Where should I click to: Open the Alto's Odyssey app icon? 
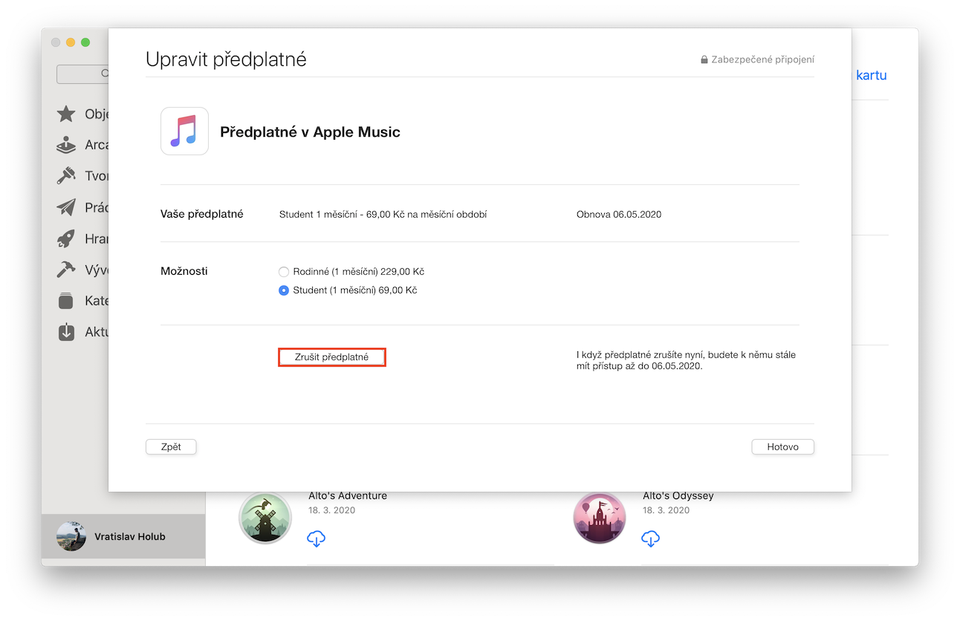coord(599,518)
